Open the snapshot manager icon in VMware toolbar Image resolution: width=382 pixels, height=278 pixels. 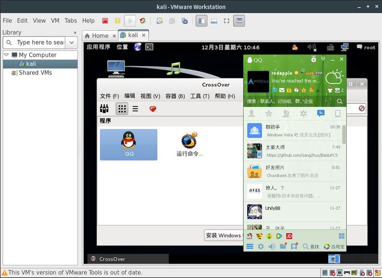(185, 21)
